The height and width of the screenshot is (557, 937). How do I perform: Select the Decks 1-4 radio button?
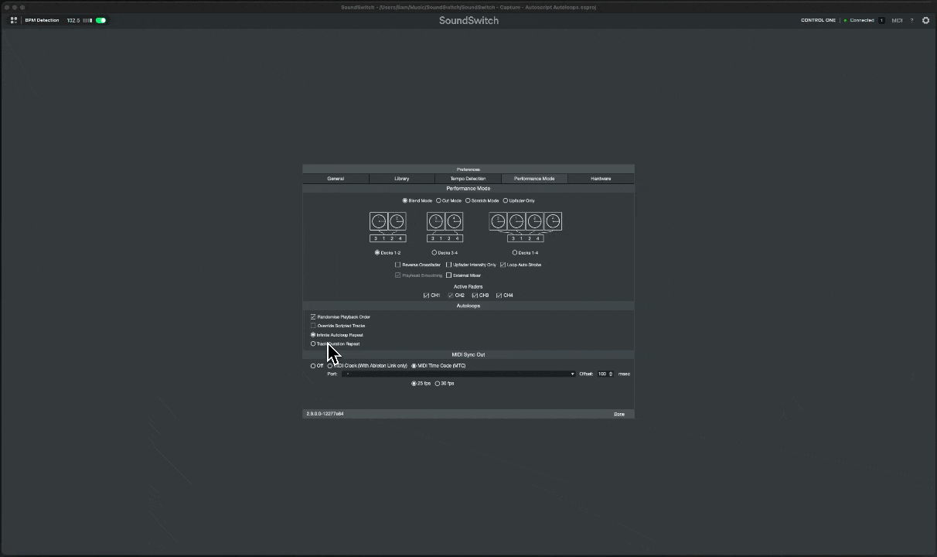point(515,252)
